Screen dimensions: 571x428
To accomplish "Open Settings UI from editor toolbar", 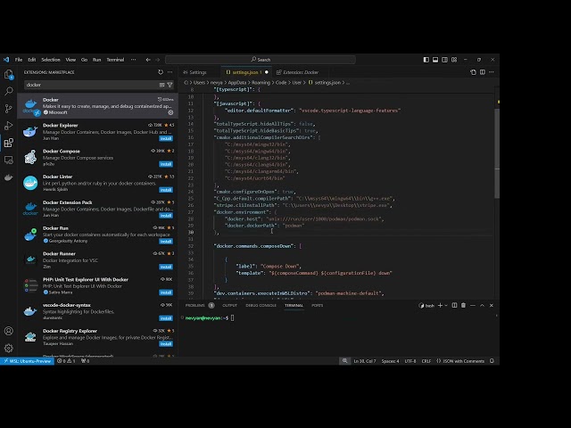I will pyautogui.click(x=473, y=72).
